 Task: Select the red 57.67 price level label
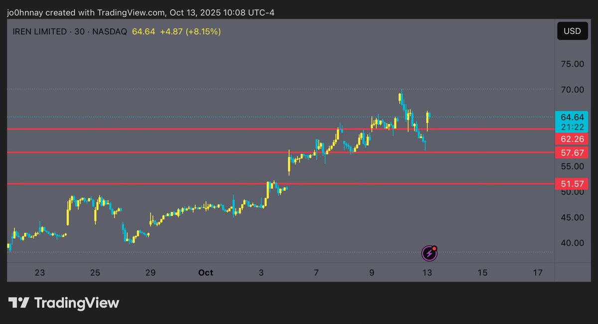point(572,153)
